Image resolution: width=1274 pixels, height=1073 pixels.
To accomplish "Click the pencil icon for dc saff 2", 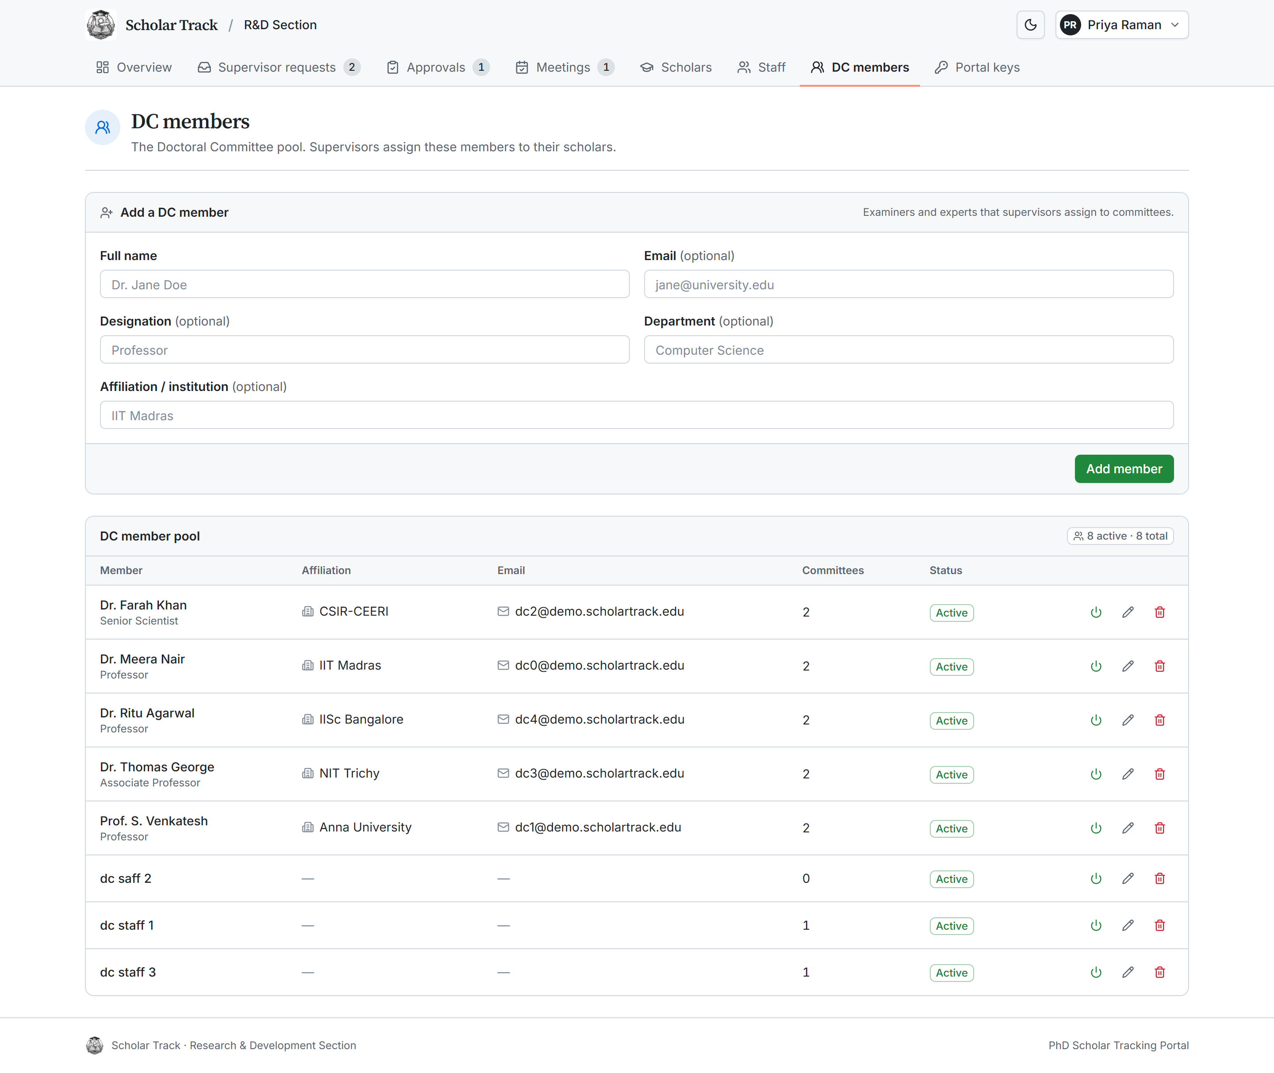I will (x=1128, y=878).
